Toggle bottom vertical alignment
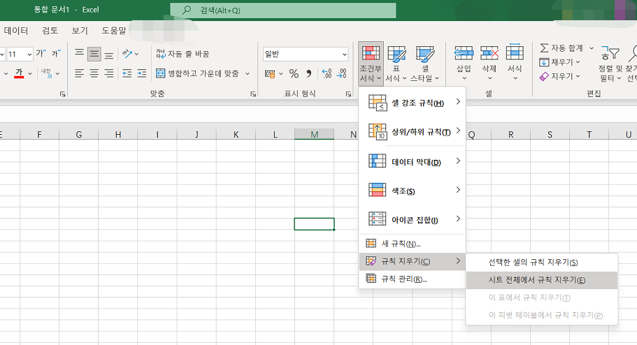Viewport: 637px width, 345px height. click(109, 54)
